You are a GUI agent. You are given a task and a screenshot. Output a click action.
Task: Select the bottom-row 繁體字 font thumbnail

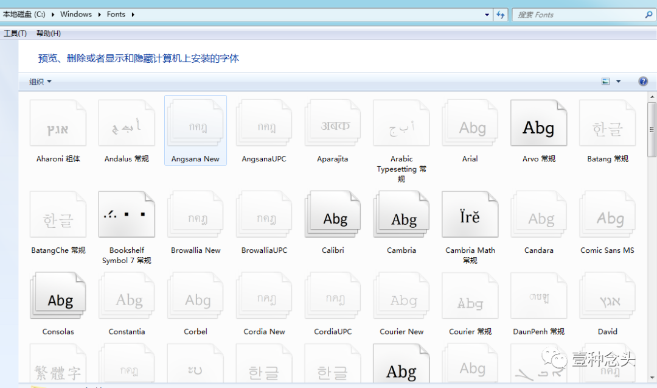tap(58, 363)
